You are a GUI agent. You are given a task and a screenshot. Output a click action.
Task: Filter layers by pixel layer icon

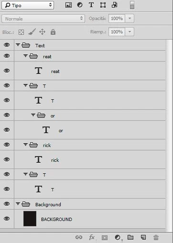click(x=68, y=5)
